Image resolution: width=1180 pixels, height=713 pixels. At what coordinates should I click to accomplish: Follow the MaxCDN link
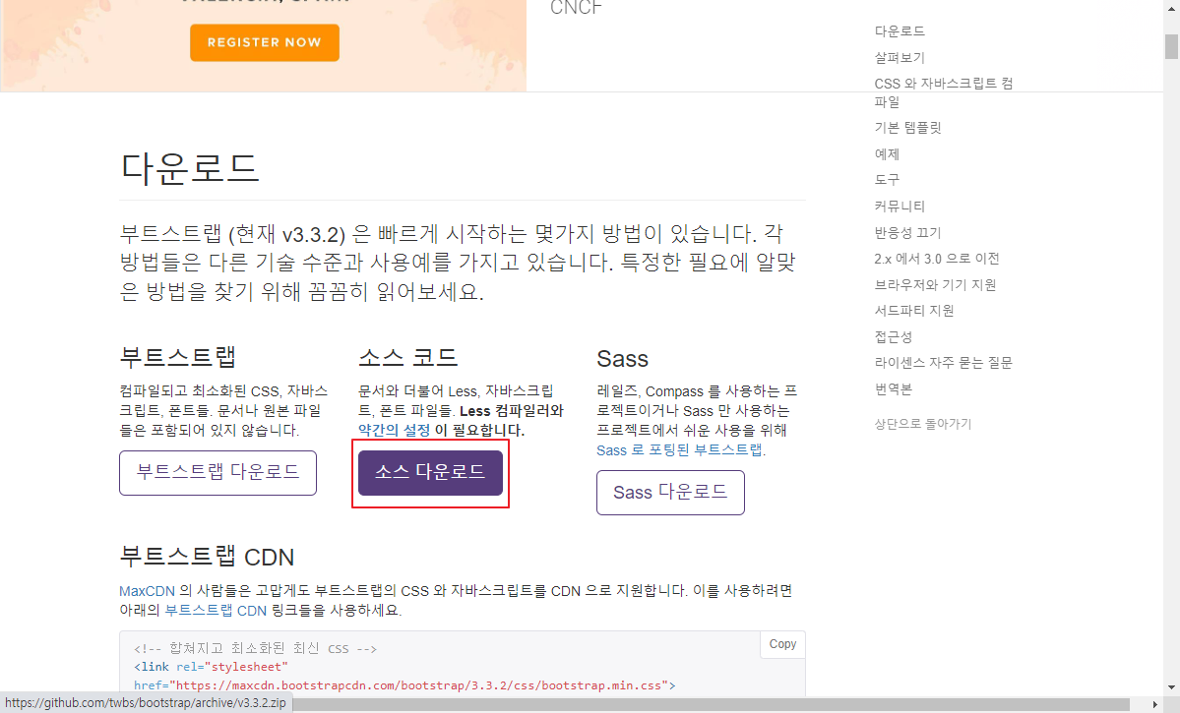147,591
